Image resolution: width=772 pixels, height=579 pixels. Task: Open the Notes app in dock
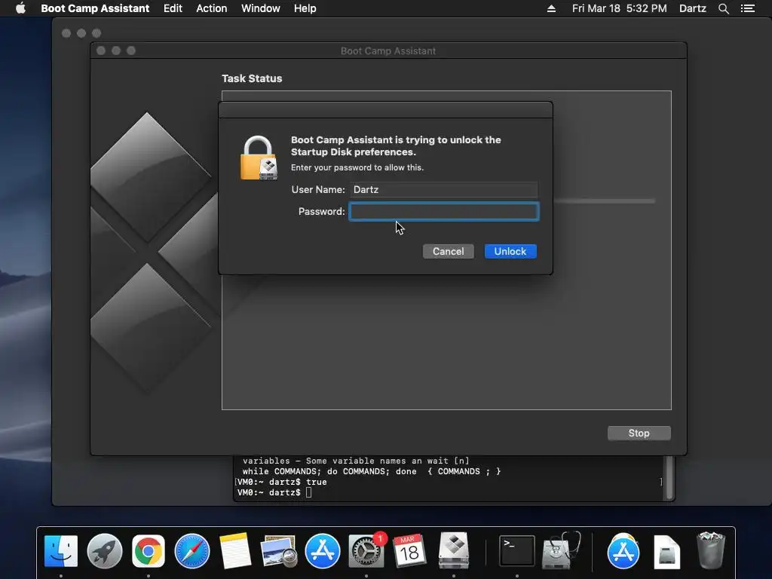point(235,551)
